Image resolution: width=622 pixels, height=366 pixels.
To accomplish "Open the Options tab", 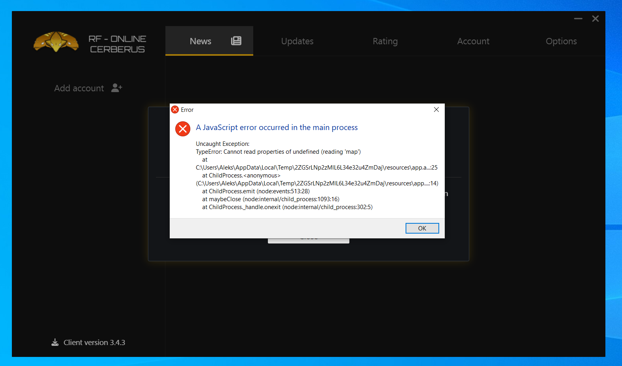I will tap(561, 41).
